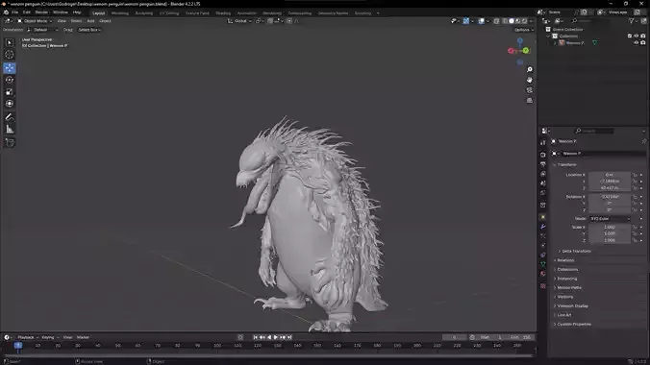The width and height of the screenshot is (650, 365).
Task: Select the Add Cube tool
Action: 9,142
